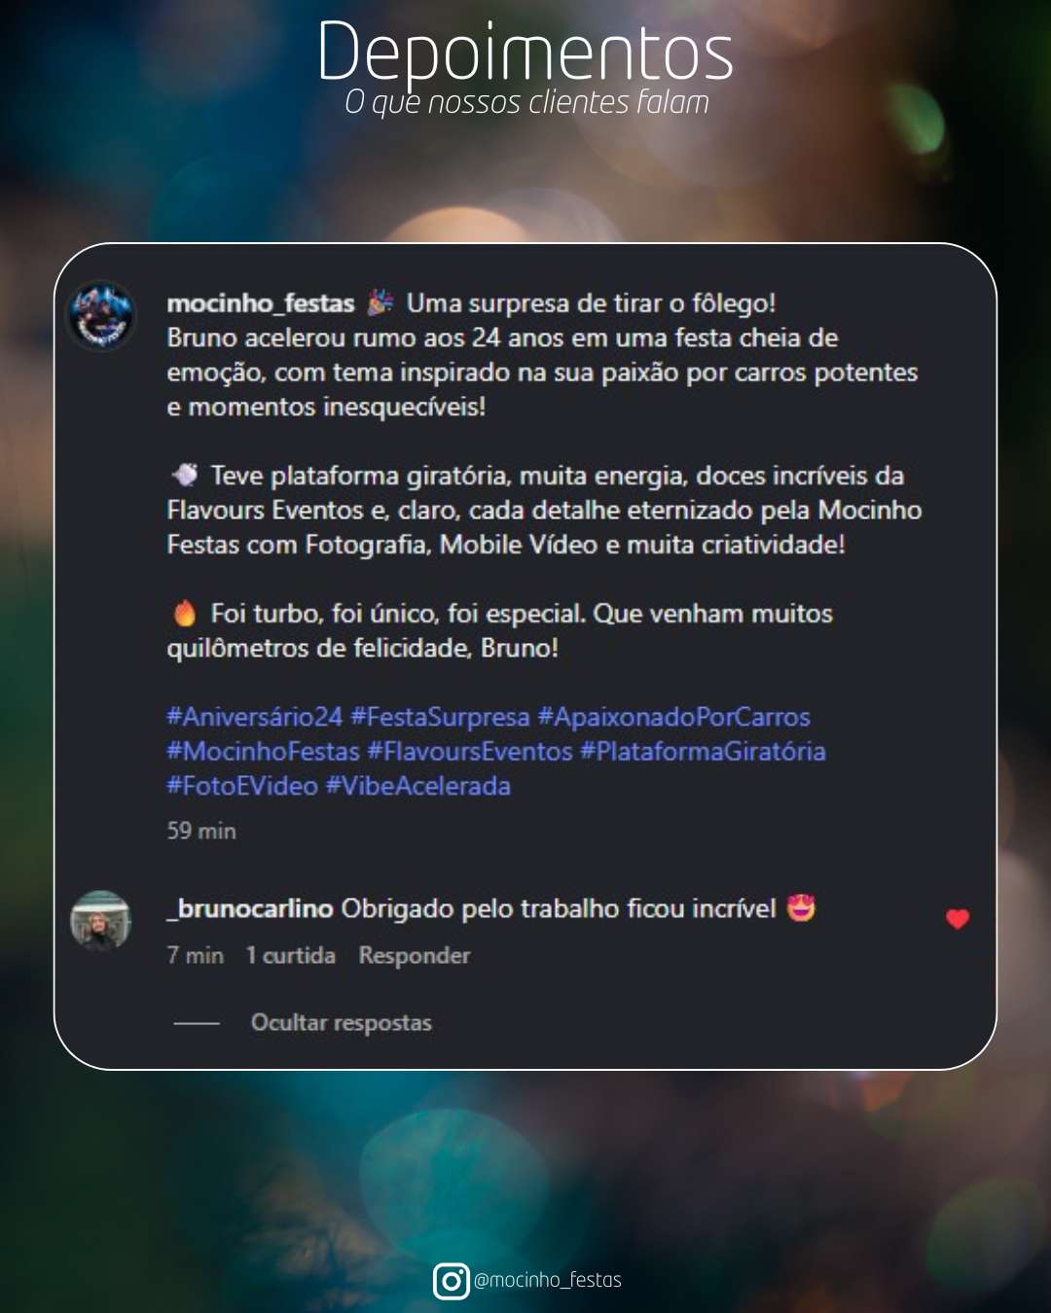The width and height of the screenshot is (1051, 1313).
Task: Click Responder under Bruno's comment
Action: tap(415, 955)
